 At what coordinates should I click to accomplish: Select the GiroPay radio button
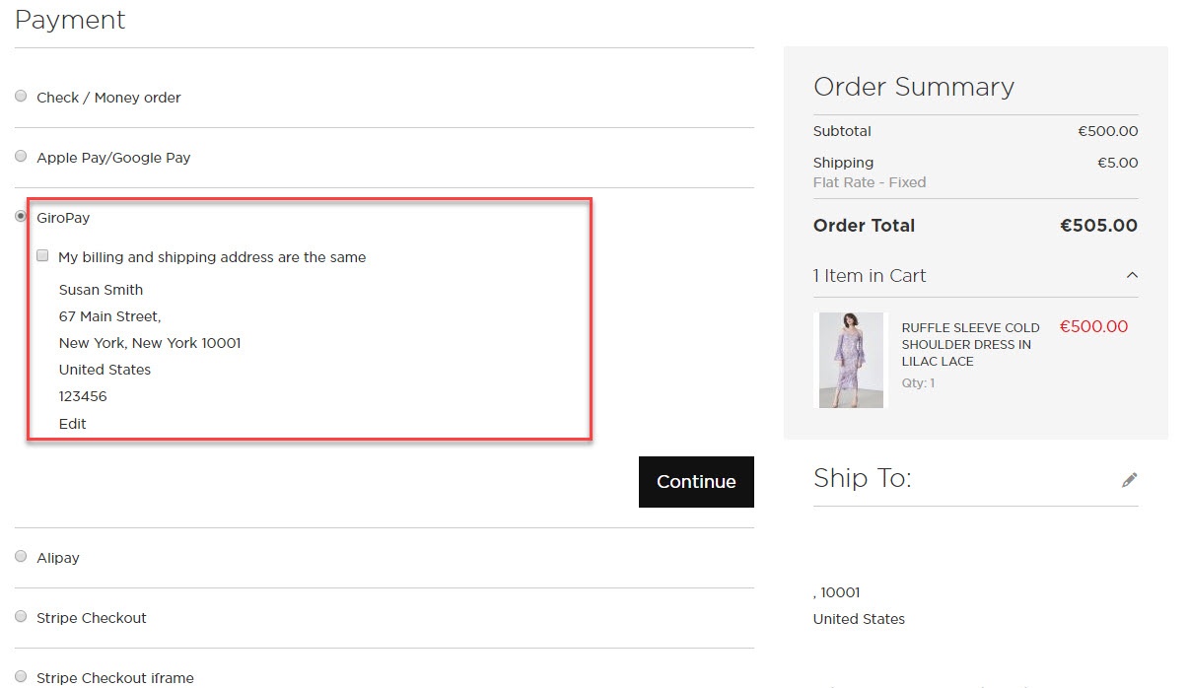[21, 217]
